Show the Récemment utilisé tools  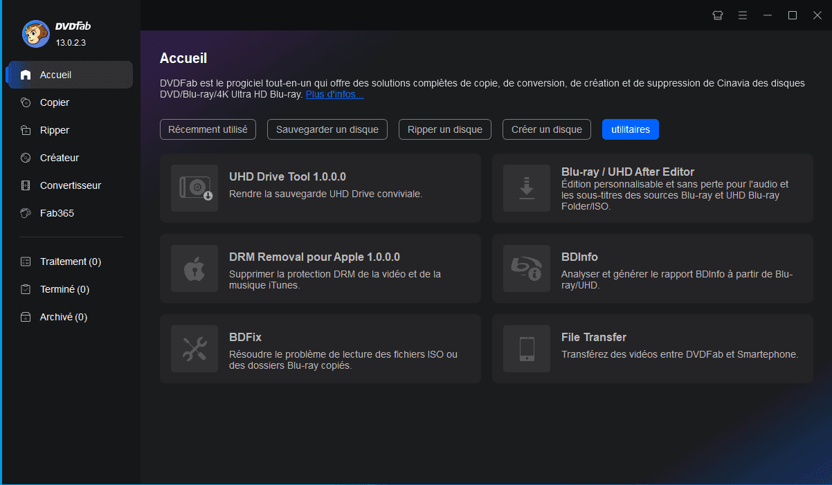pyautogui.click(x=208, y=129)
